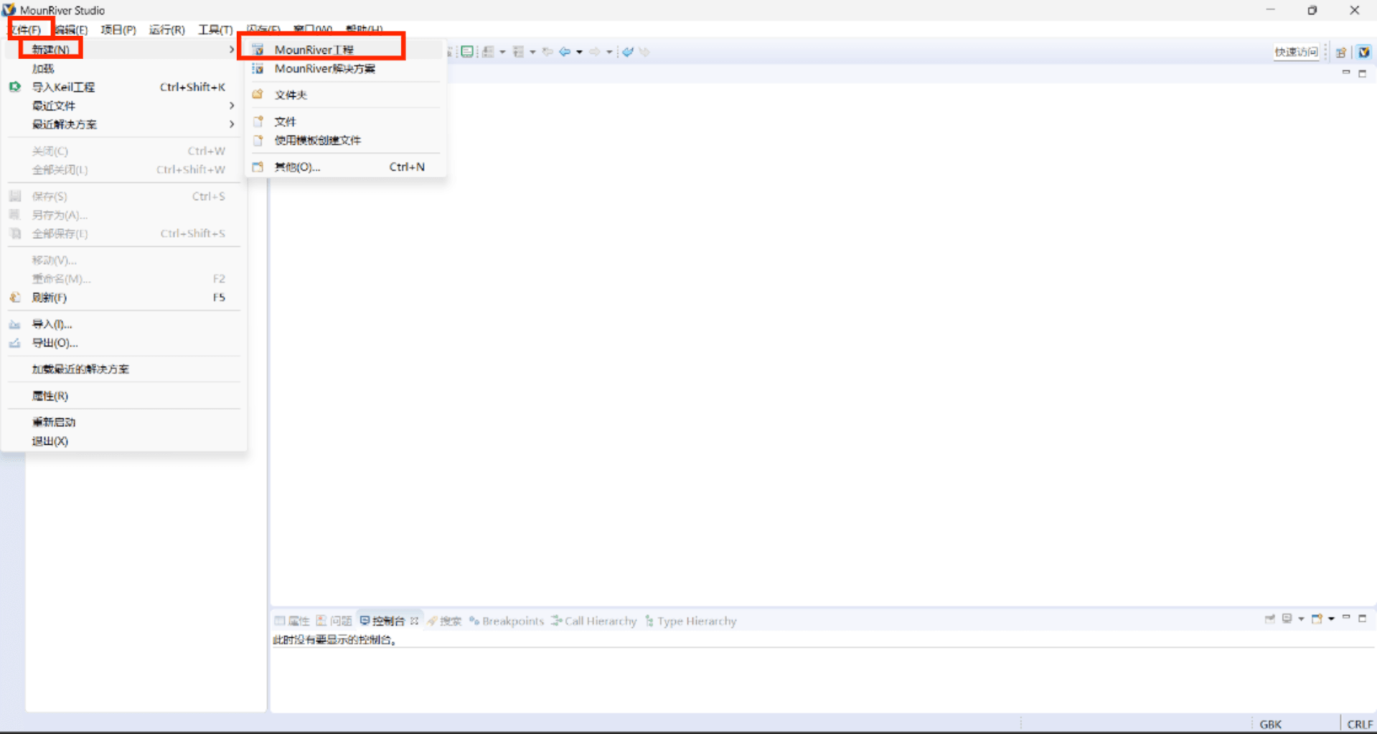Click the Open Perspective icon
This screenshot has width=1377, height=734.
(x=1340, y=52)
